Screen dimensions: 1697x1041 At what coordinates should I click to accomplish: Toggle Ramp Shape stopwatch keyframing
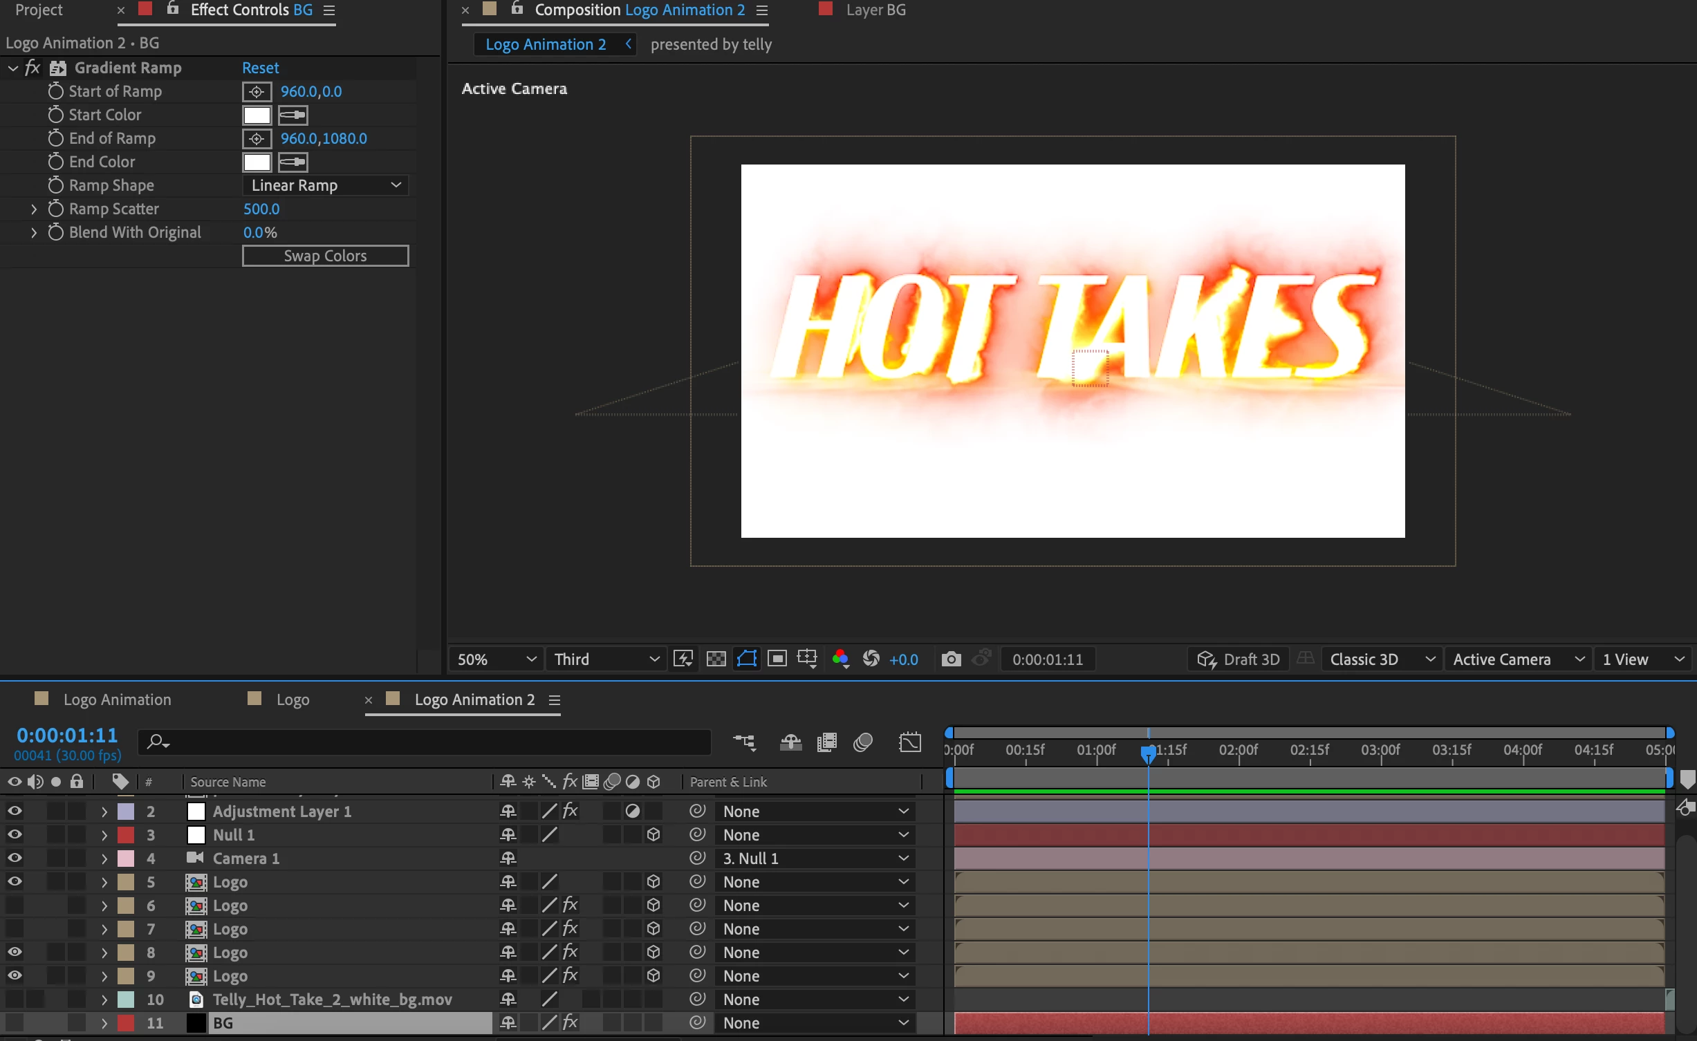(x=56, y=185)
